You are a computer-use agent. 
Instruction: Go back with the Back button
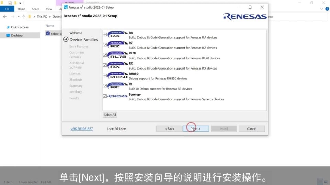pos(169,128)
